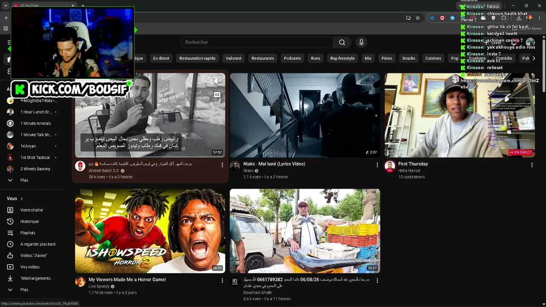Go back with the browser back arrow

[6, 18]
